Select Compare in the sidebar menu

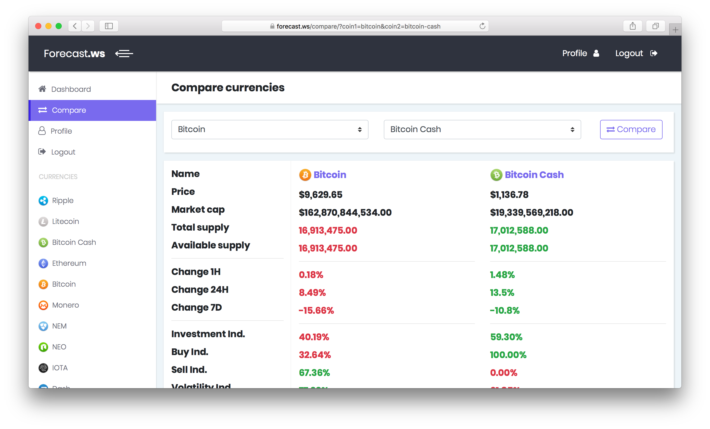tap(92, 110)
